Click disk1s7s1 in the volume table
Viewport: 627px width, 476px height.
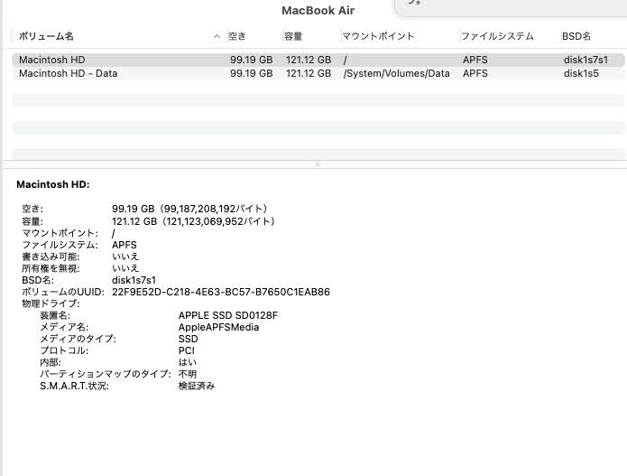586,60
